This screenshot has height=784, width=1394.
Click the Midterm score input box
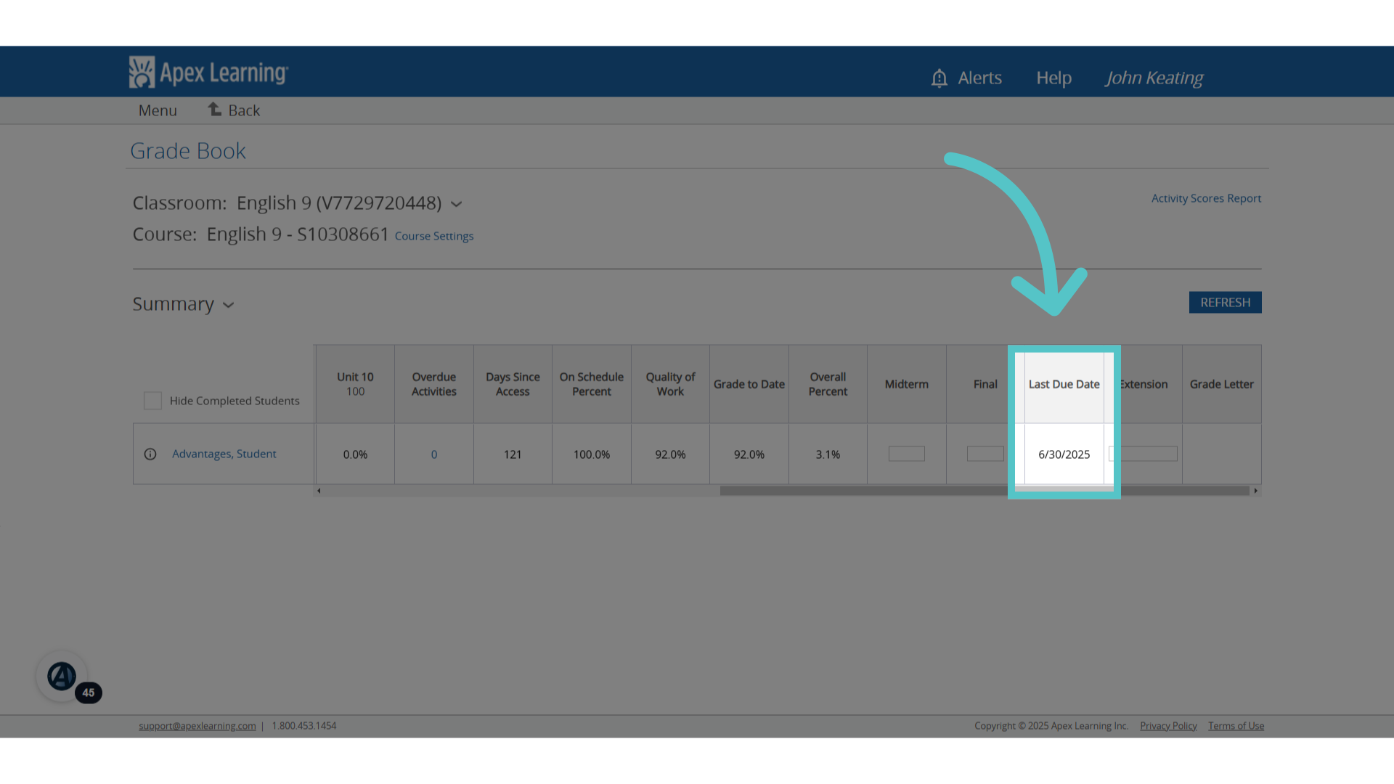[906, 454]
